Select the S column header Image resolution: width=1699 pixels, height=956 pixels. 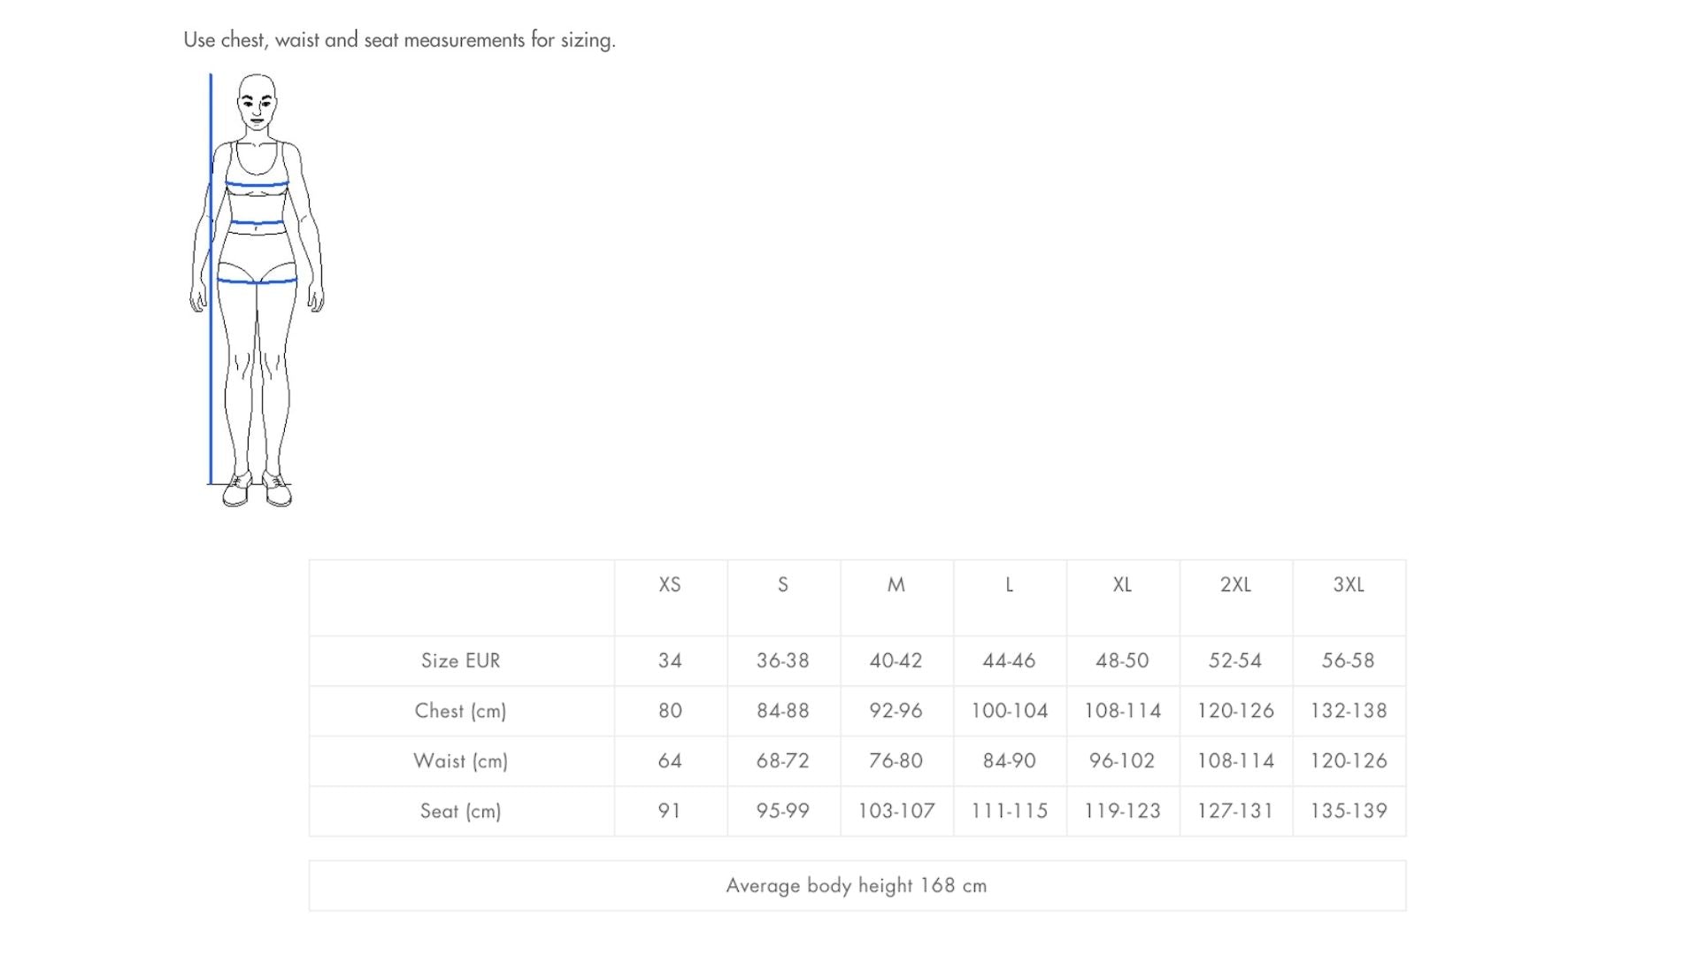[x=783, y=585]
